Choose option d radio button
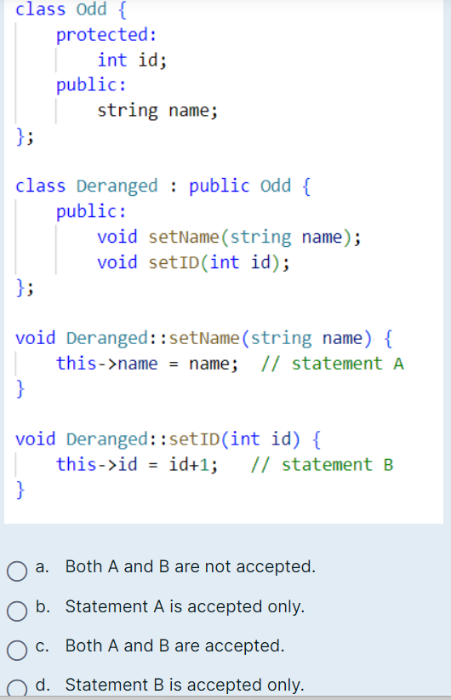451x700 pixels. coord(17,688)
